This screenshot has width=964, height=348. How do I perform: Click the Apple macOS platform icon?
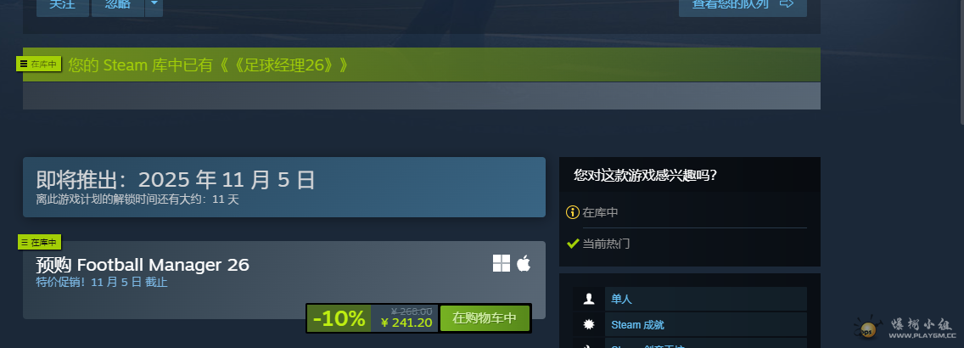tap(524, 264)
